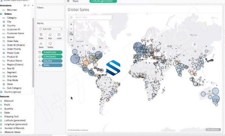Select the Country pill on Marks card
The width and height of the screenshot is (225, 136).
click(52, 61)
